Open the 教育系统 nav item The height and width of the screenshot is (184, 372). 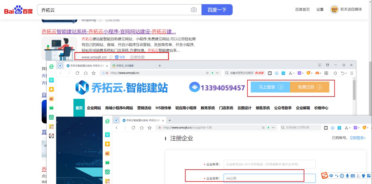(208, 108)
